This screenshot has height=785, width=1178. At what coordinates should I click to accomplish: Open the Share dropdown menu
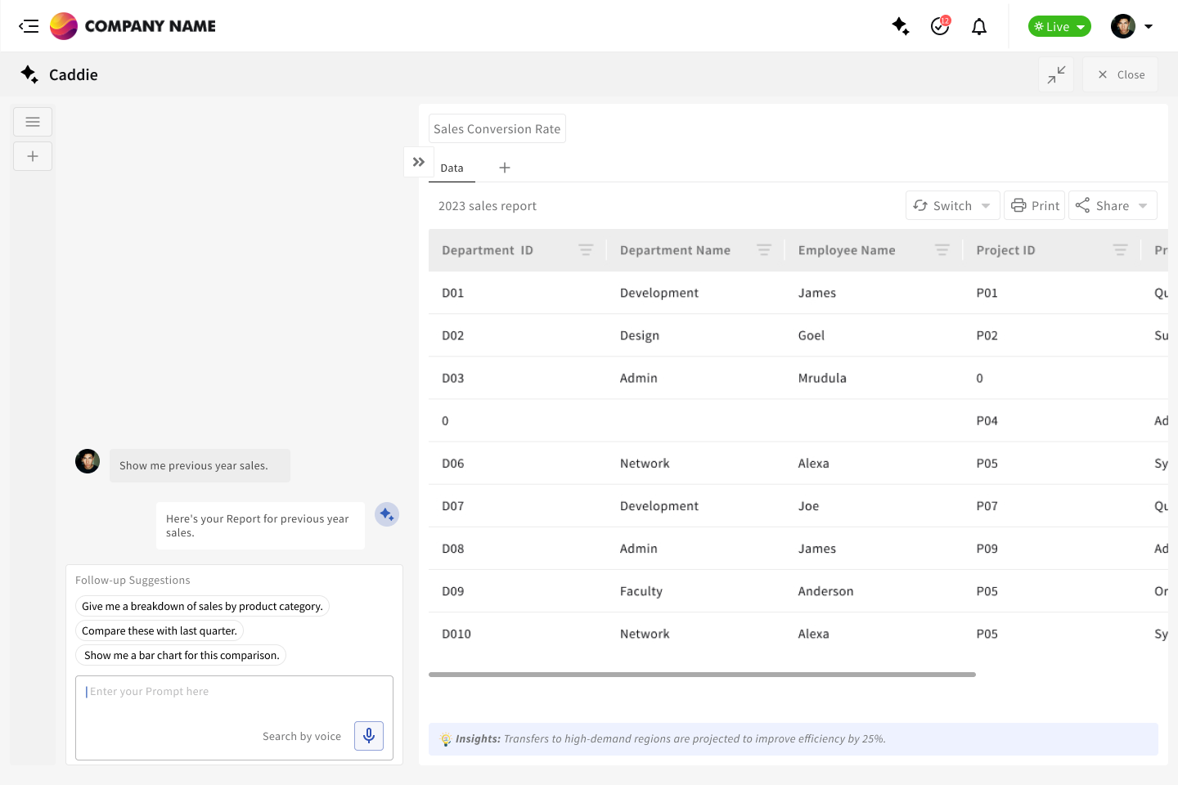(x=1113, y=206)
